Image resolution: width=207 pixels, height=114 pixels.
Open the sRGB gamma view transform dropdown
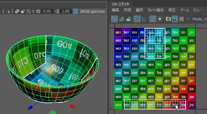pyautogui.click(x=93, y=11)
